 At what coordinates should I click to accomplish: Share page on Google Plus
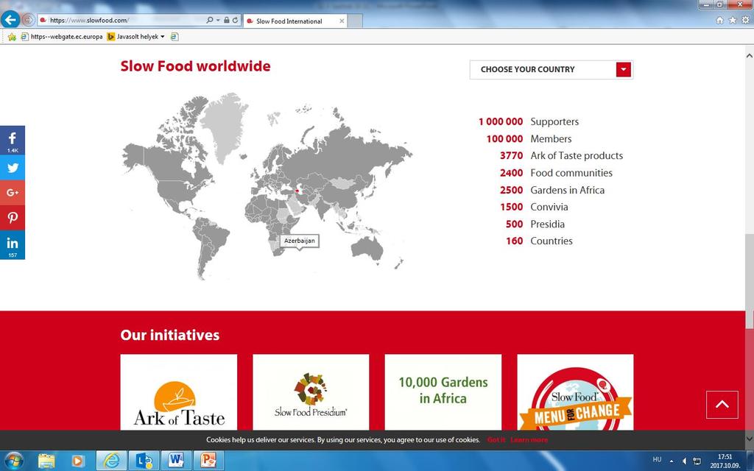(x=13, y=193)
